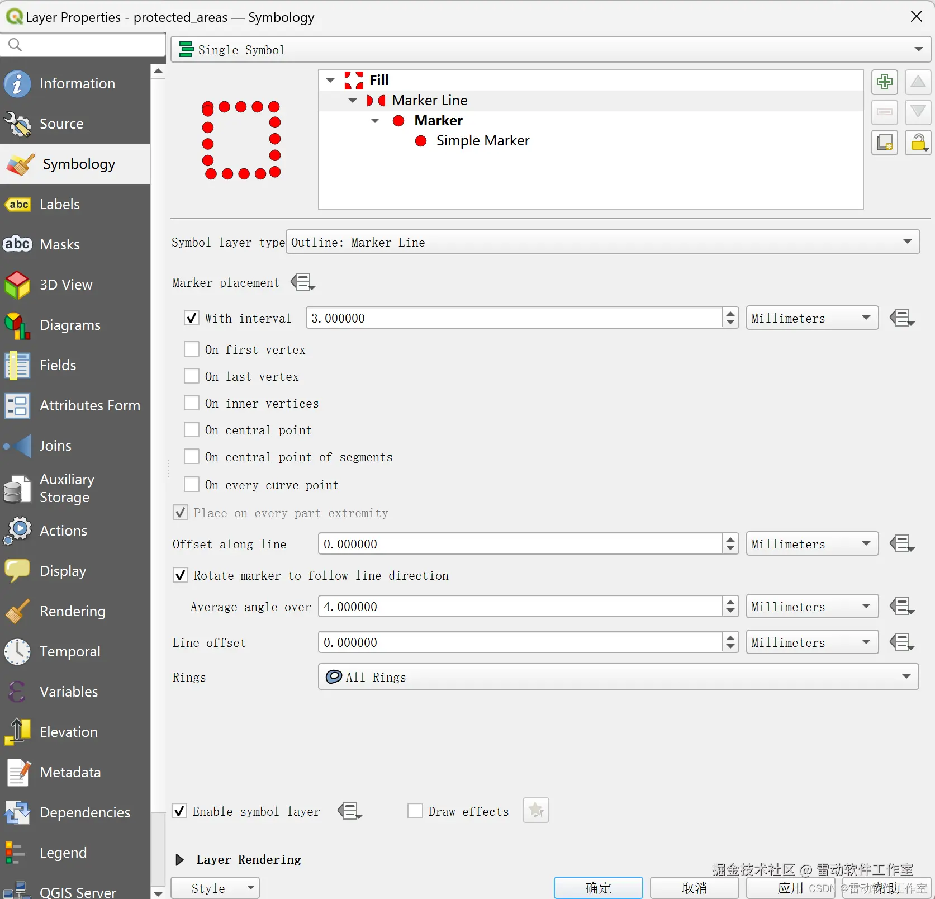Add a new symbol layer with plus icon
Screen dimensions: 935x899
coord(885,82)
